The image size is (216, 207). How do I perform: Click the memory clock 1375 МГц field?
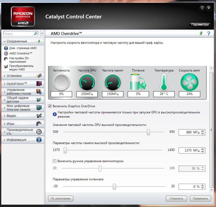(x=189, y=150)
